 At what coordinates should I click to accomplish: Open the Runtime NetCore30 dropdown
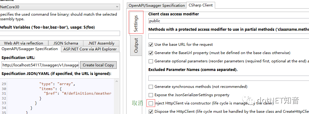60,7
